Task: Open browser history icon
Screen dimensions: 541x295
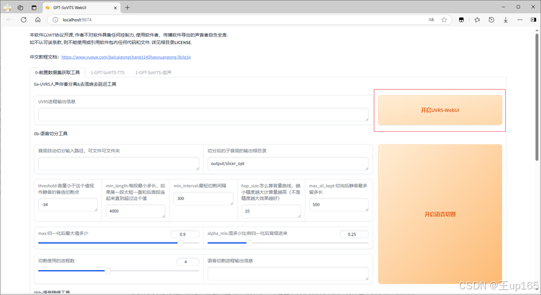Action: 492,19
